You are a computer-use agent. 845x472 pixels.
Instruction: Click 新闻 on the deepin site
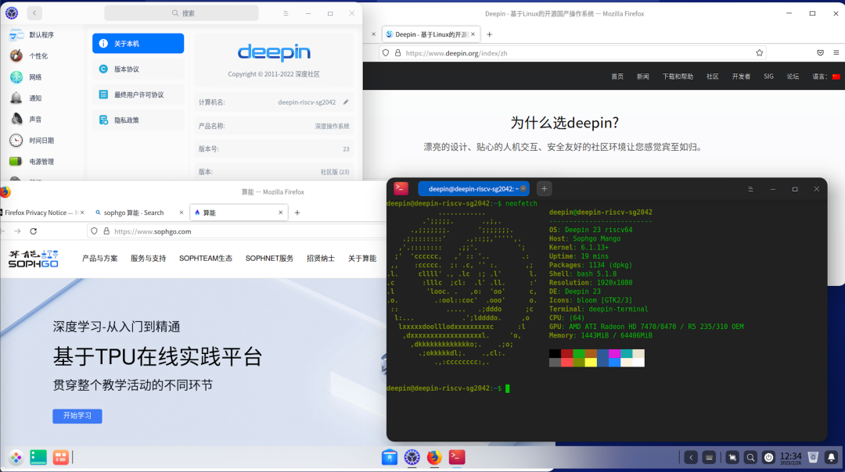(643, 77)
